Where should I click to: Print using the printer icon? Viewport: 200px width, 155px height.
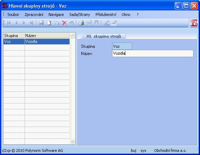pyautogui.click(x=81, y=23)
